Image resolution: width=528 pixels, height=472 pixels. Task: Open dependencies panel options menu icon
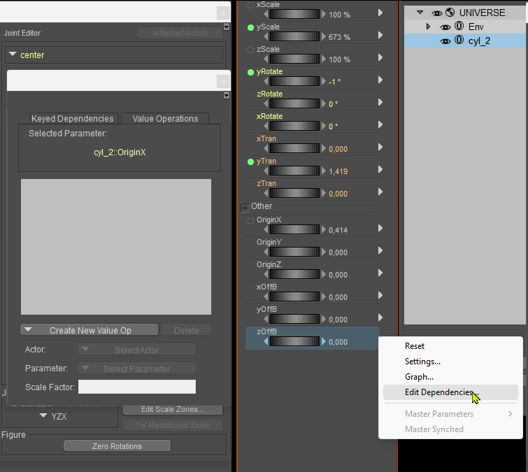[x=227, y=95]
